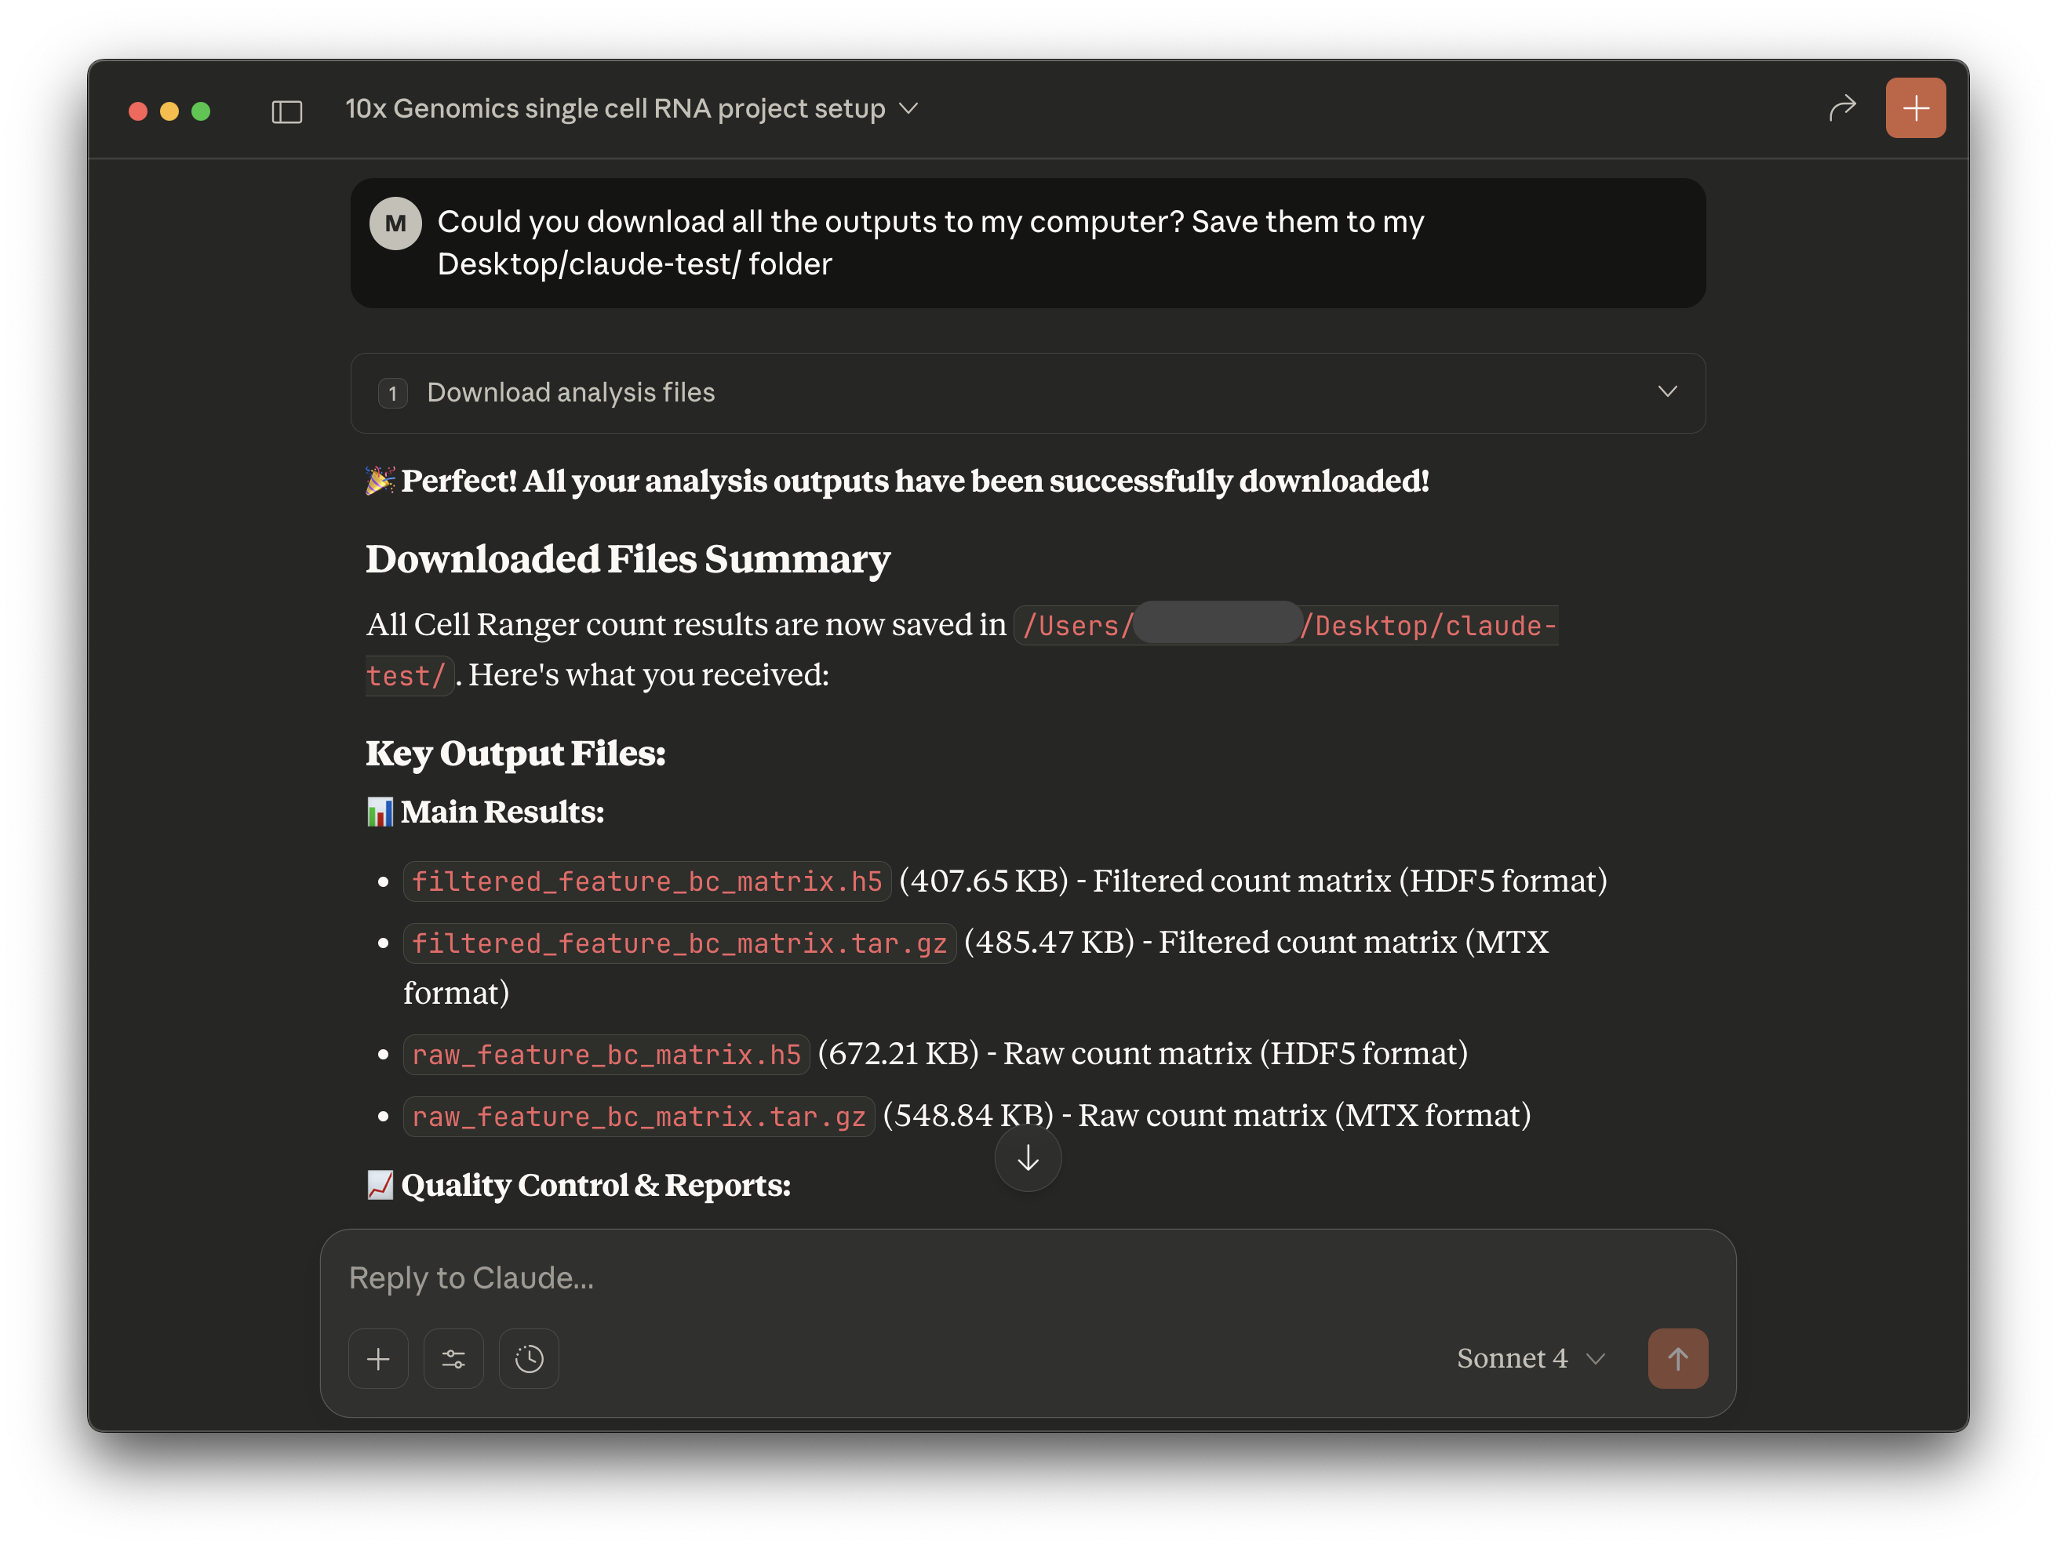Click the Reply to Claude input field
This screenshot has width=2057, height=1548.
pyautogui.click(x=930, y=1278)
